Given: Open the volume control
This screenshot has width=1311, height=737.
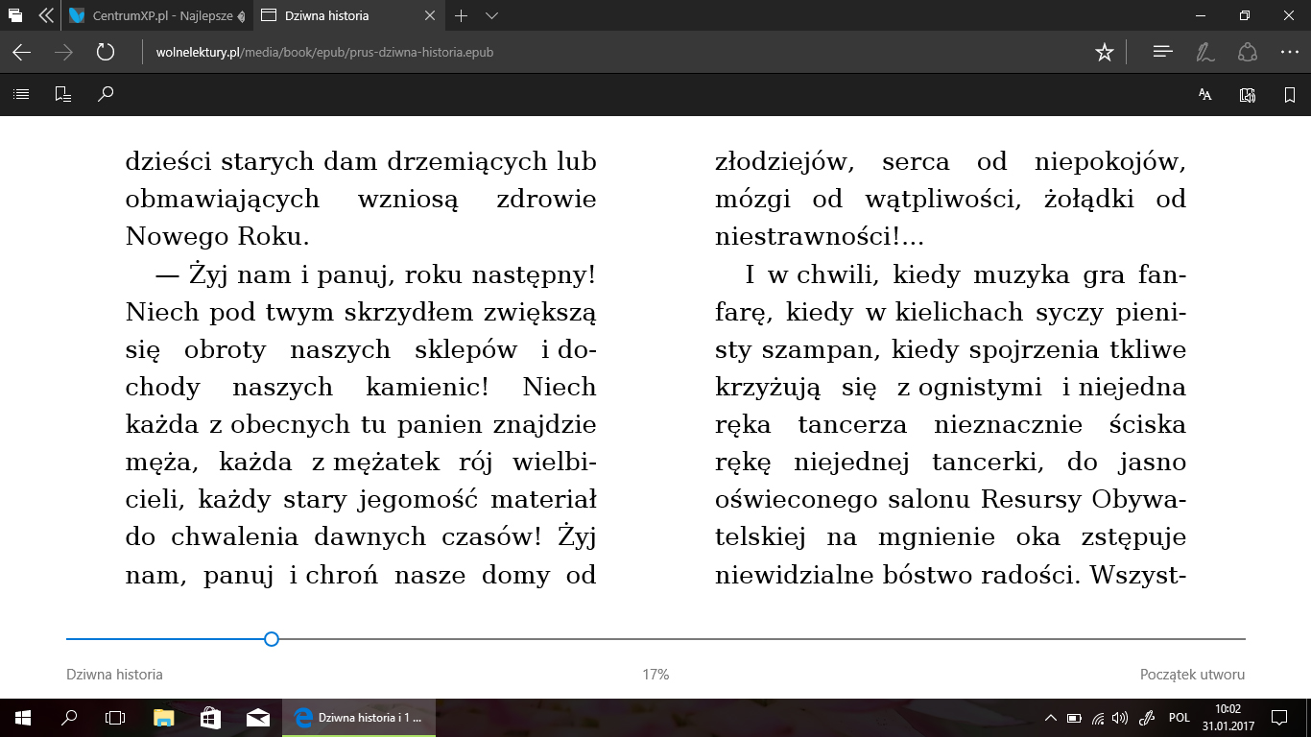Looking at the screenshot, I should point(1120,717).
